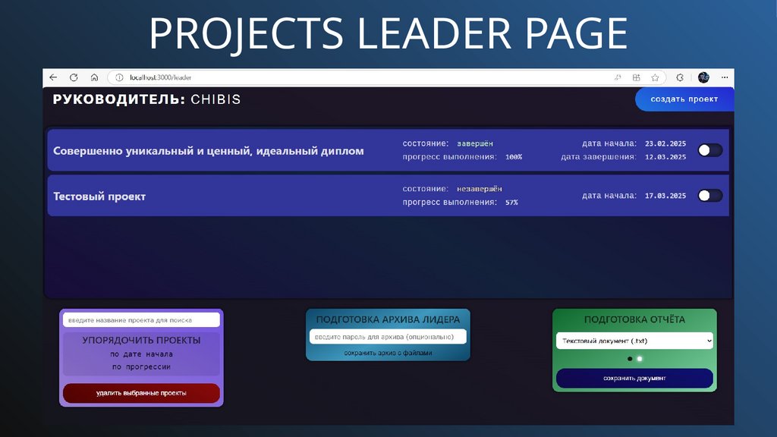Click сохранить архив с файлами
The height and width of the screenshot is (437, 777).
[387, 352]
